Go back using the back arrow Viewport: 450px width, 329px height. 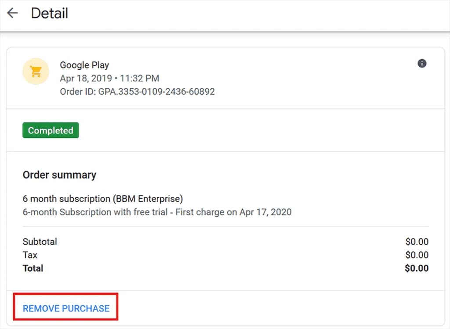pyautogui.click(x=12, y=13)
